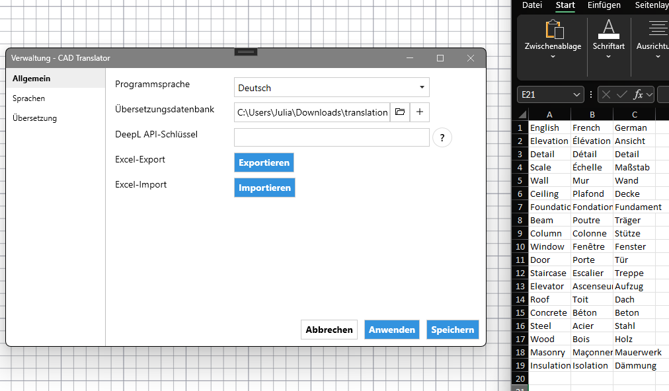
Task: Expand the Excel name box dropdown E21
Action: (x=576, y=94)
